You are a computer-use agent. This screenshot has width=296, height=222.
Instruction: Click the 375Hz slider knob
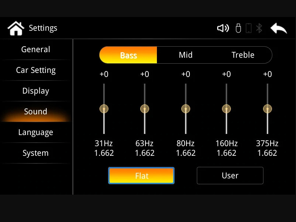[x=267, y=109]
